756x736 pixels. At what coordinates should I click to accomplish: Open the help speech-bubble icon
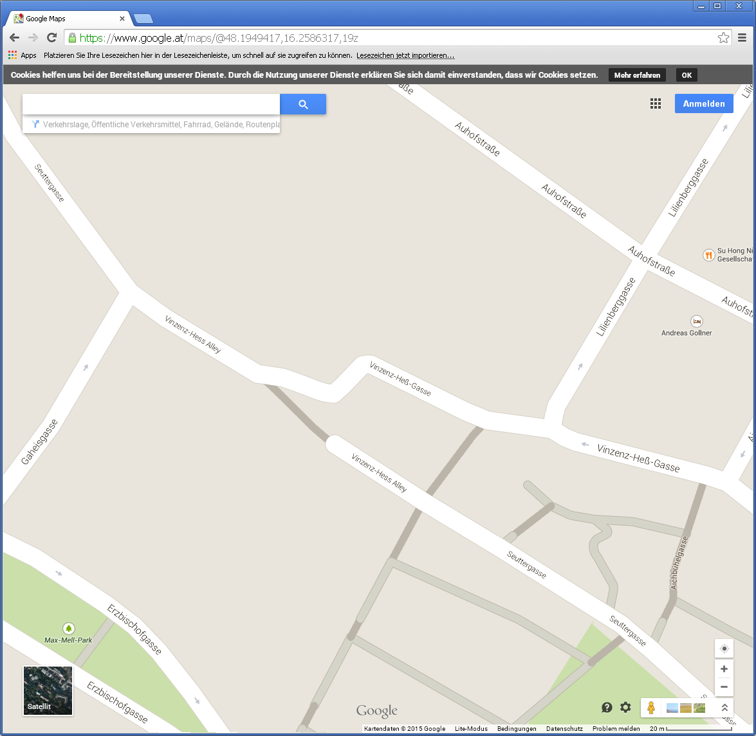(x=607, y=708)
